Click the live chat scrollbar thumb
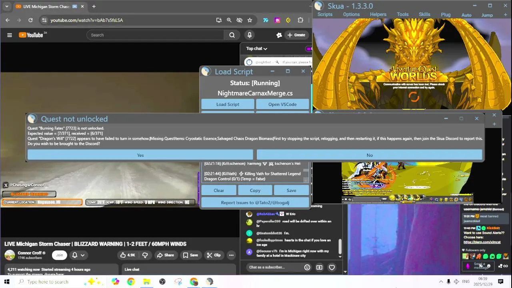This screenshot has height=288, width=512. click(340, 247)
